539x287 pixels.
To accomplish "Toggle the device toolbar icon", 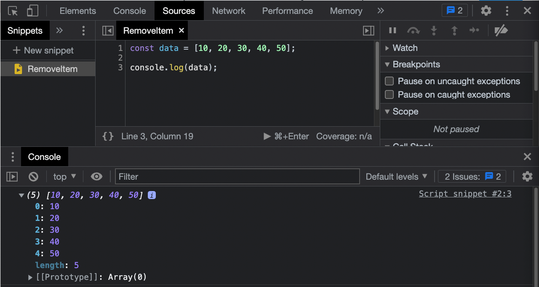I will [x=32, y=11].
